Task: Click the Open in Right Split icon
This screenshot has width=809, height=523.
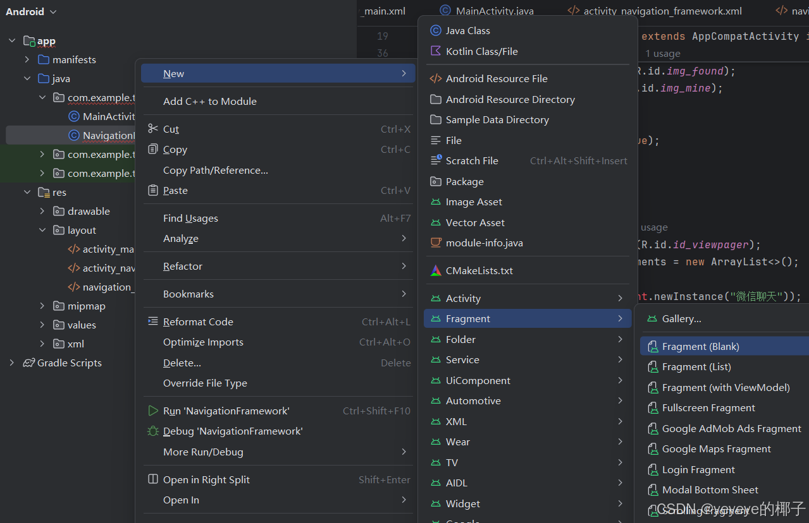Action: point(152,479)
